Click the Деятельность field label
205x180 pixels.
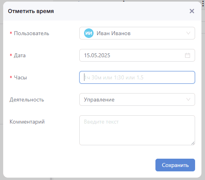pos(27,99)
